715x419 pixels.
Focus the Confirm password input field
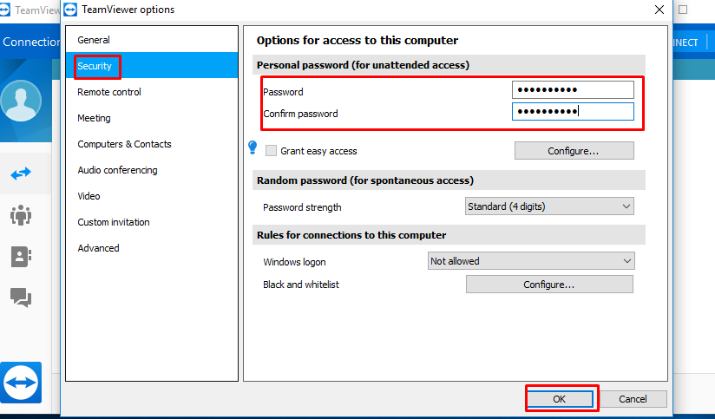(573, 112)
